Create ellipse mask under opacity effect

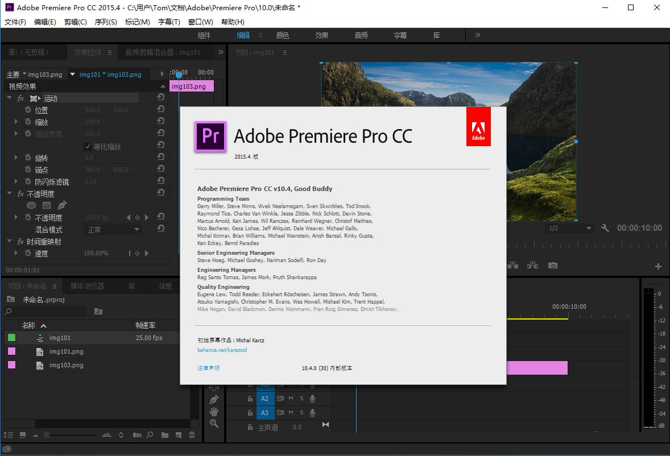click(x=32, y=205)
